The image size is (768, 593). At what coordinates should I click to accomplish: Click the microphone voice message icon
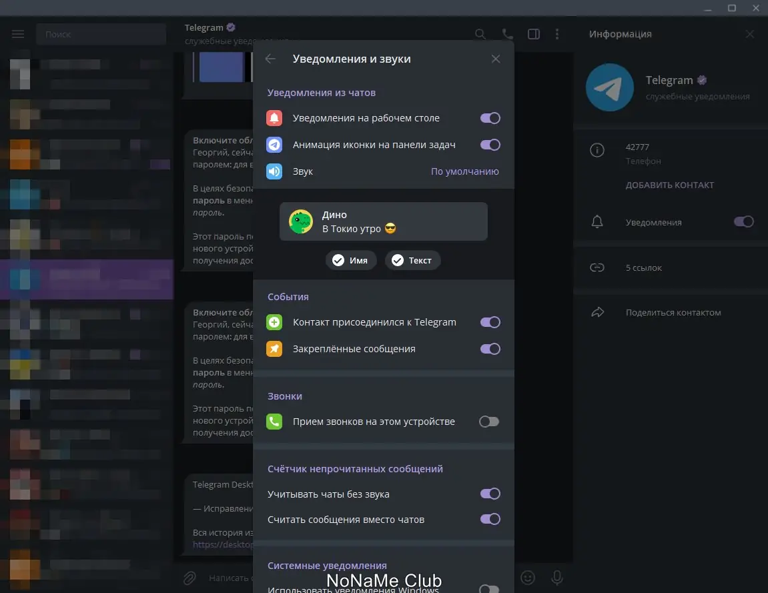(x=557, y=578)
